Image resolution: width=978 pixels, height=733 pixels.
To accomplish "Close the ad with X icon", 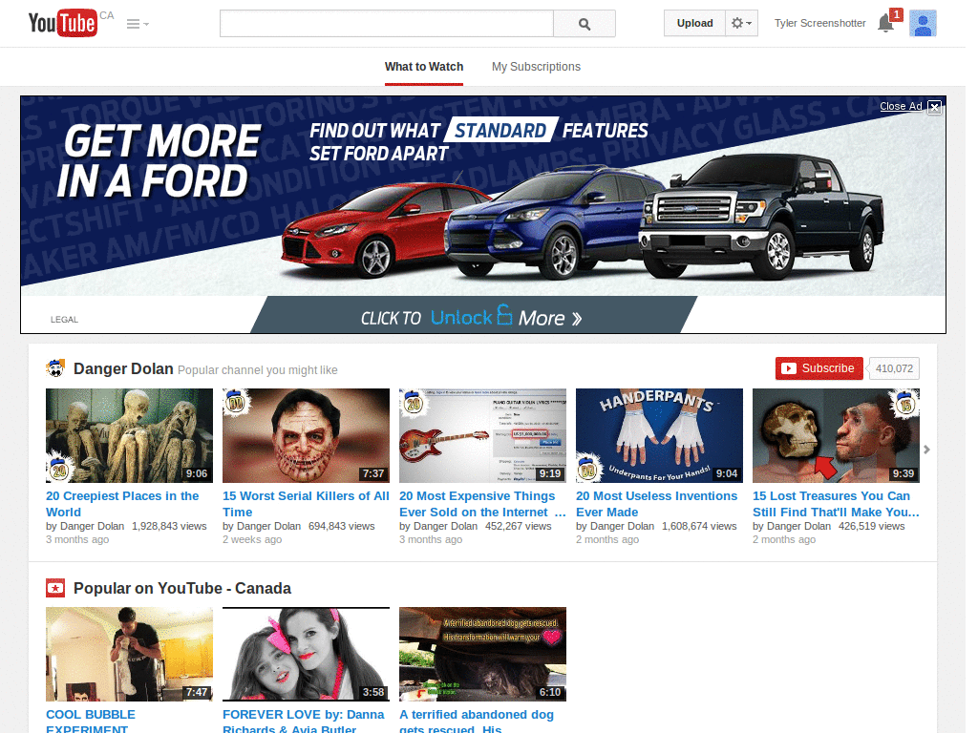I will click(x=934, y=107).
